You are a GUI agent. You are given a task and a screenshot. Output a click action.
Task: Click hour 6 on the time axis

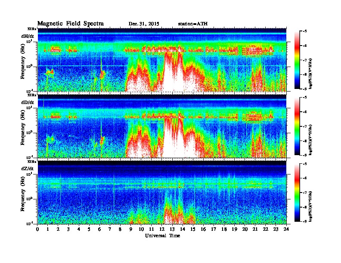click(x=99, y=229)
